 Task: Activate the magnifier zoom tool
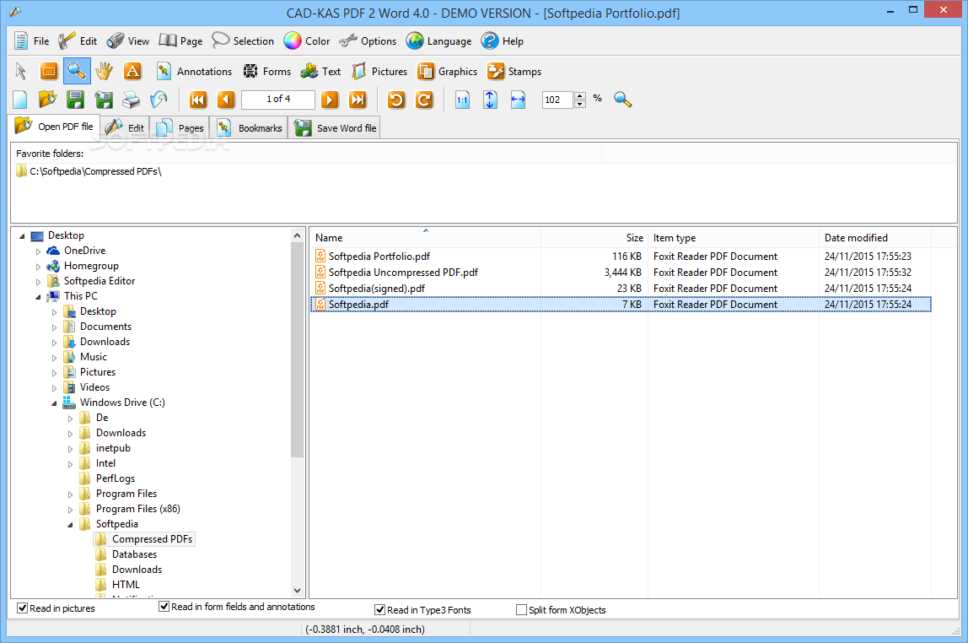77,71
